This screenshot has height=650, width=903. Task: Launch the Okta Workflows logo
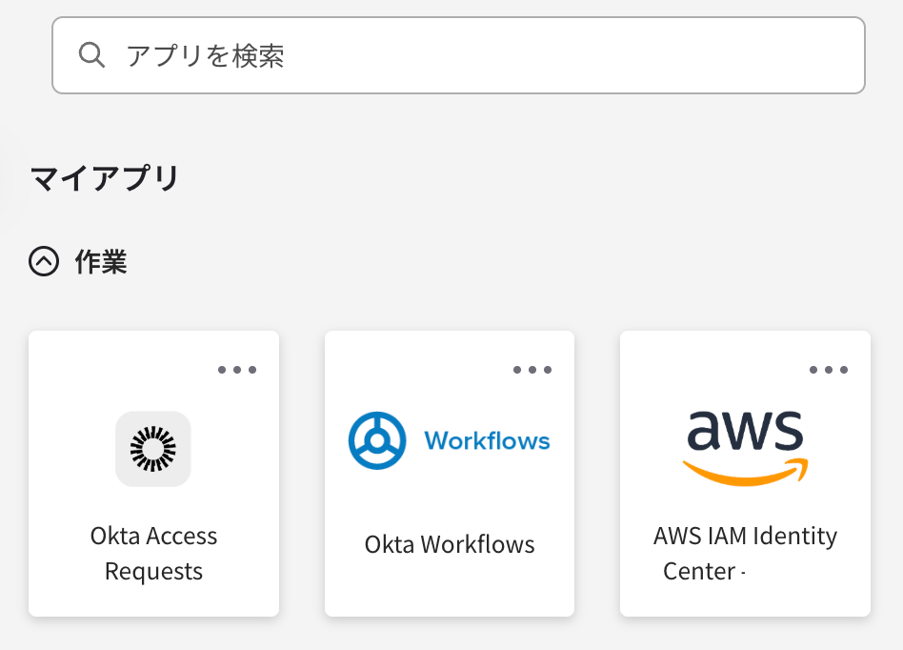(x=450, y=441)
